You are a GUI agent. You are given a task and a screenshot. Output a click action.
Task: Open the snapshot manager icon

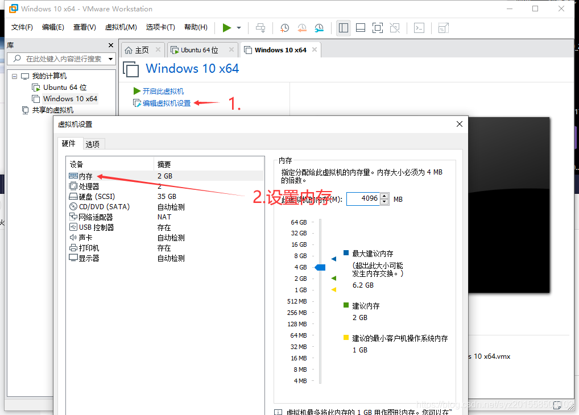click(319, 28)
